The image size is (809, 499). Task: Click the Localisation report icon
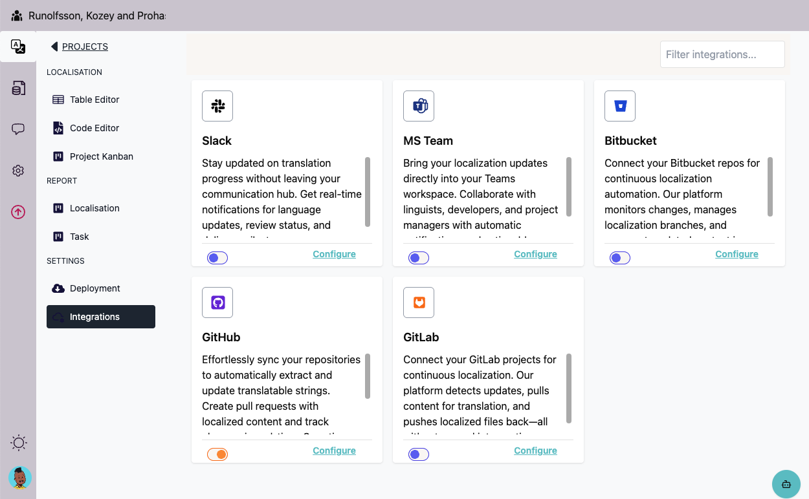point(58,208)
